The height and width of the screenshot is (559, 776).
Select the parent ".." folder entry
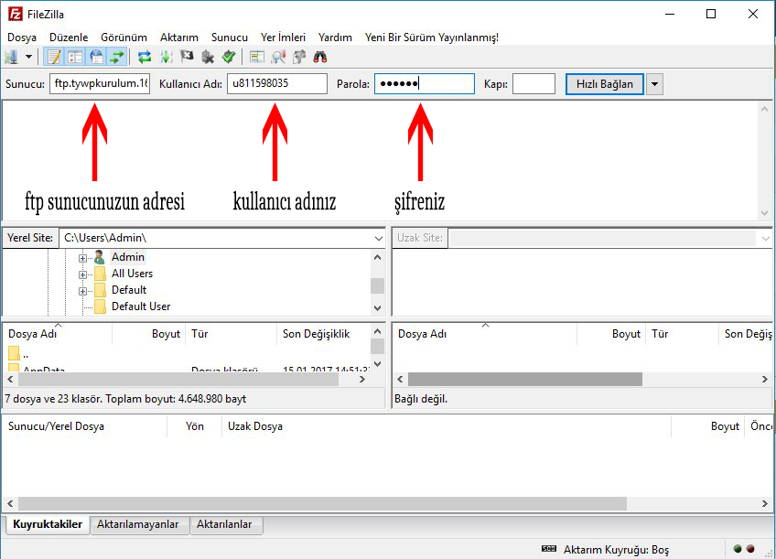[x=18, y=354]
